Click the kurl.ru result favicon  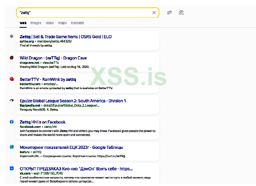(12, 147)
